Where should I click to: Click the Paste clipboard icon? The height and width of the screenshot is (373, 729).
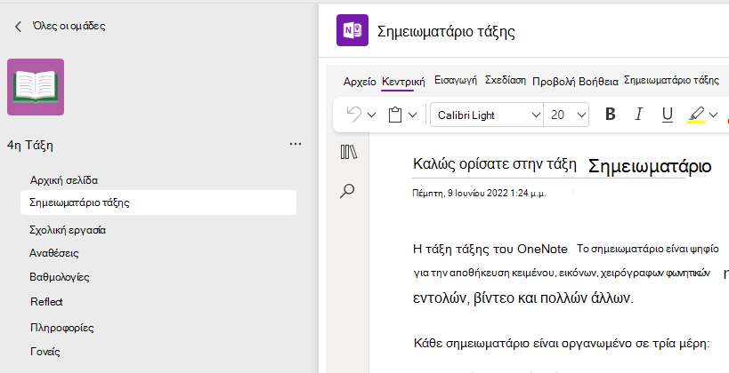tap(394, 115)
